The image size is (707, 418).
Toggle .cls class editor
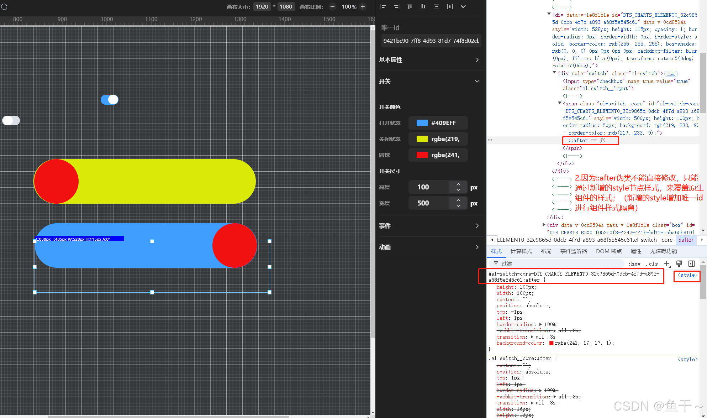(651, 264)
